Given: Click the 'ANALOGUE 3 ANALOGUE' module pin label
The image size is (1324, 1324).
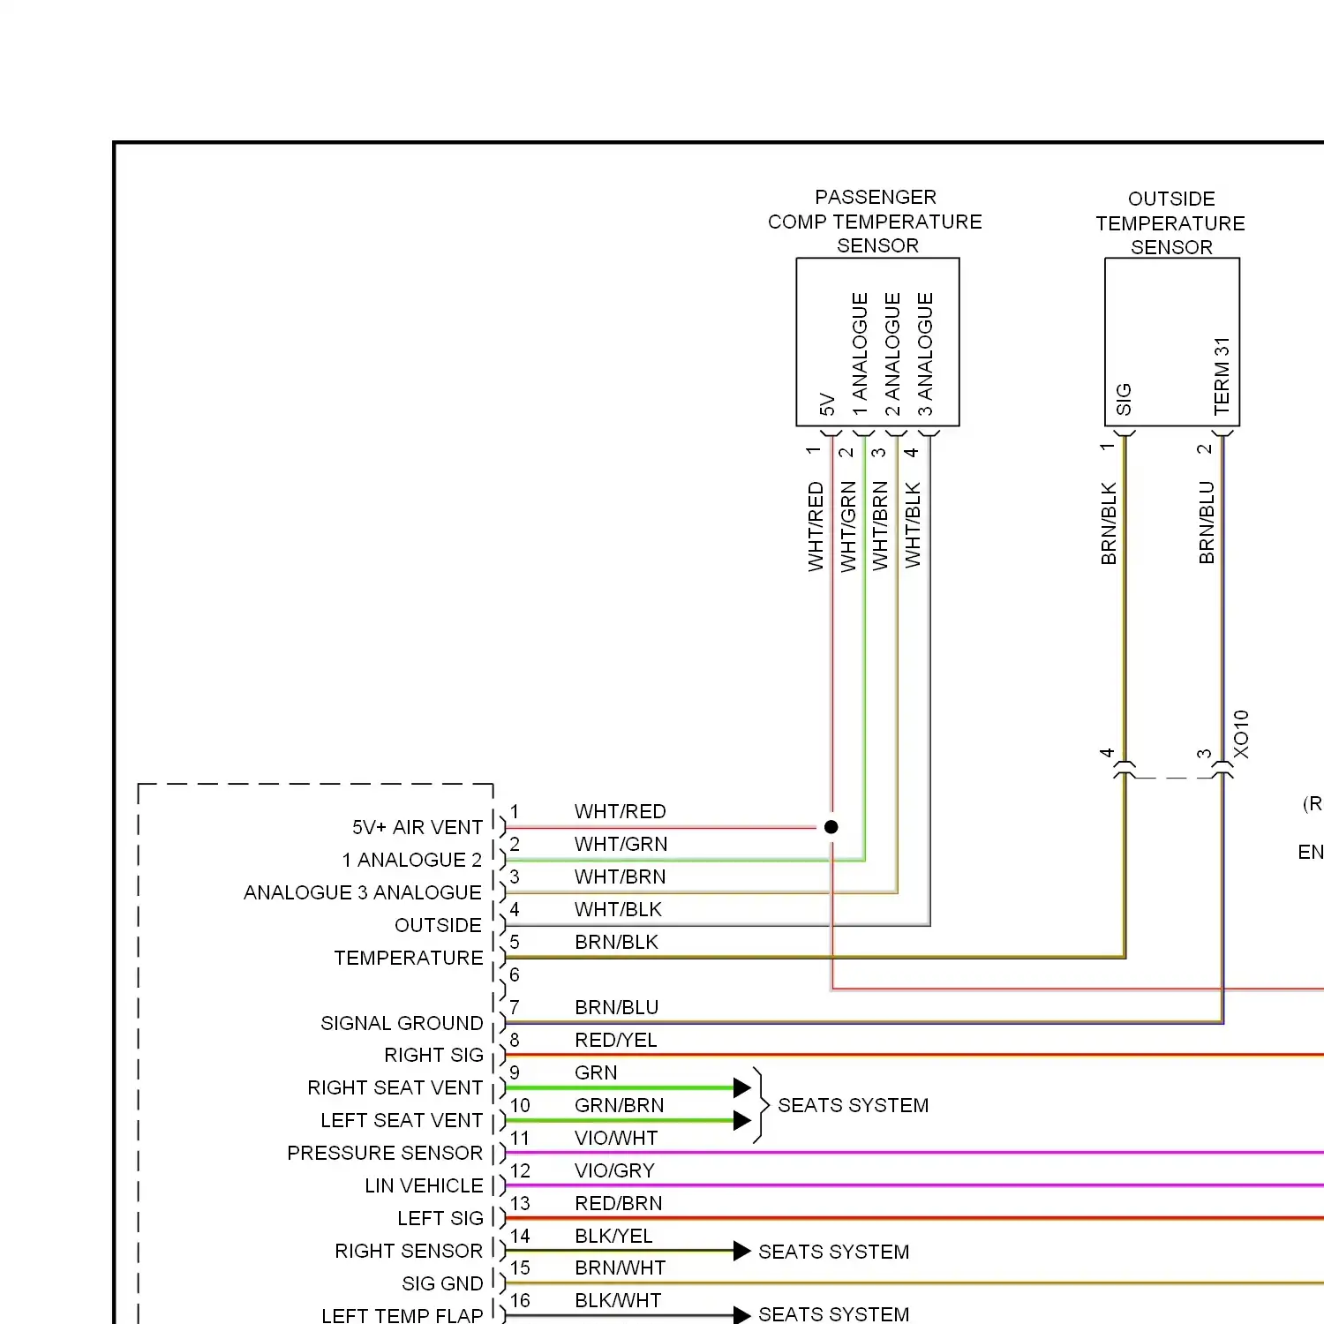Looking at the screenshot, I should (x=363, y=892).
